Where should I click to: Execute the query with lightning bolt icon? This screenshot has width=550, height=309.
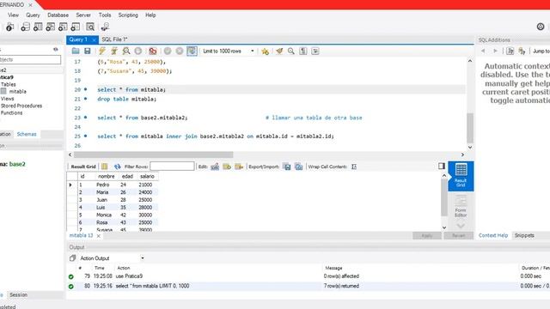[x=102, y=51]
